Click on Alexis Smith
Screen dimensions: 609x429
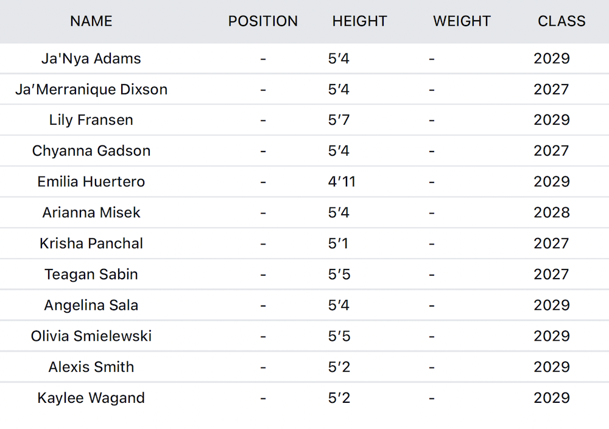pos(91,367)
